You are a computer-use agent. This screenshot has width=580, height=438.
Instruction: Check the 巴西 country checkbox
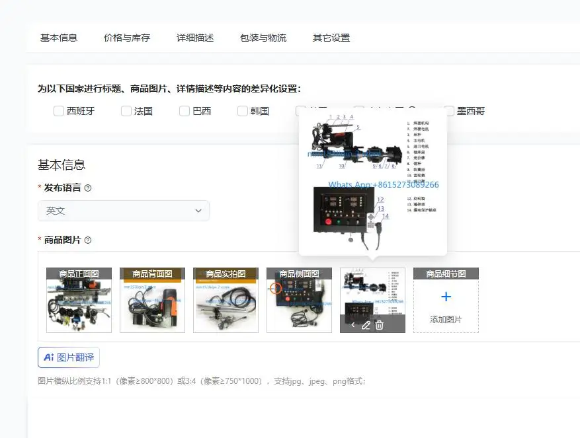(x=185, y=111)
